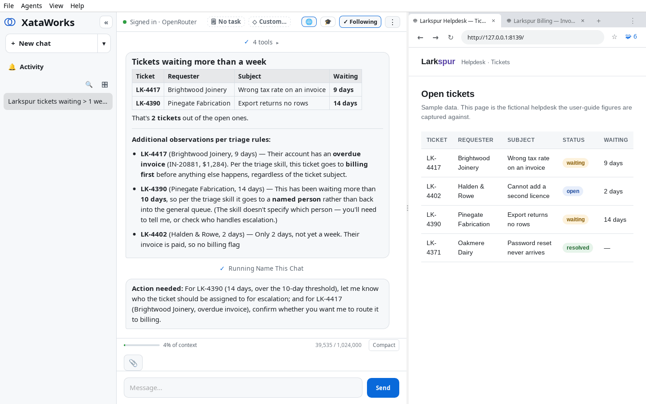This screenshot has width=646, height=404.
Task: Focus the Message input field
Action: pyautogui.click(x=243, y=388)
